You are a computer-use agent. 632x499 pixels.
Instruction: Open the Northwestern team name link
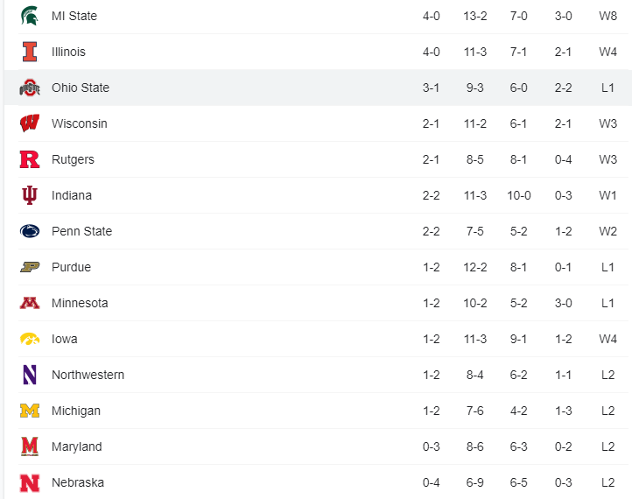pos(88,375)
